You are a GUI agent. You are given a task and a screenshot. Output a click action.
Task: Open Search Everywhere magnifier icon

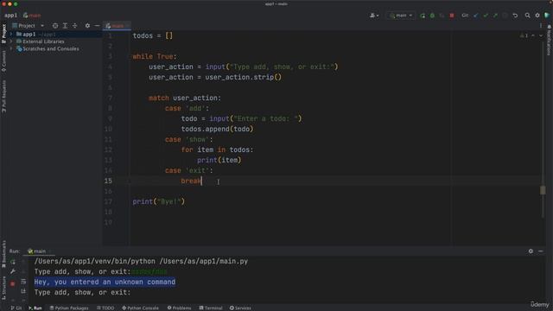[528, 16]
